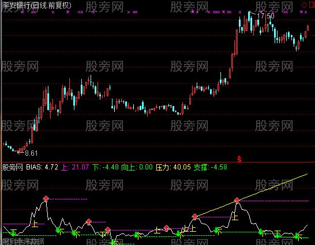
Task: Click the 17.50 high price label
Action: coord(265,16)
